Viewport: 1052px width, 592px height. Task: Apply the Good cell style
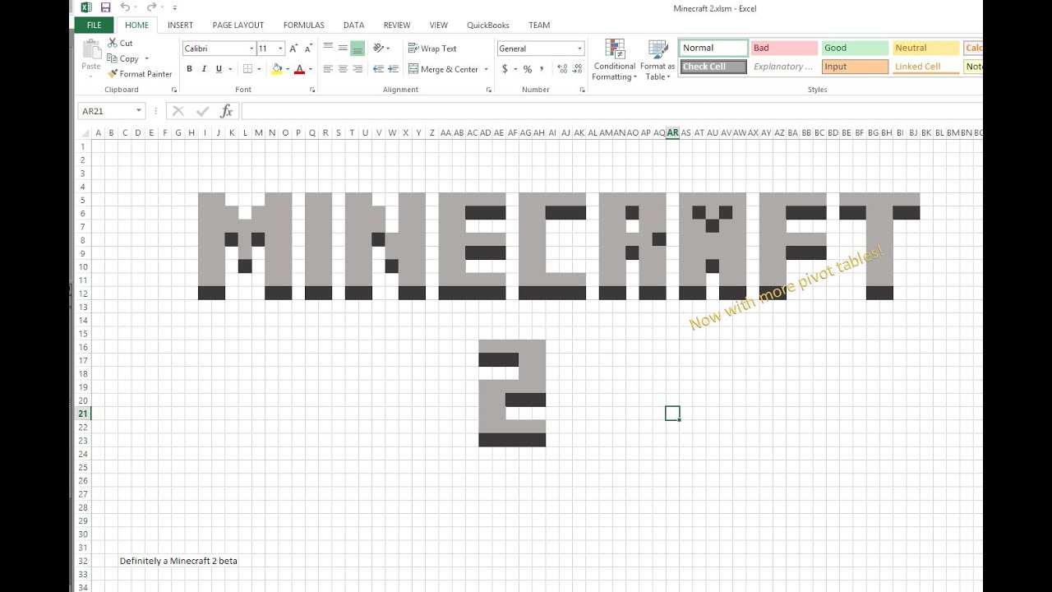click(855, 48)
